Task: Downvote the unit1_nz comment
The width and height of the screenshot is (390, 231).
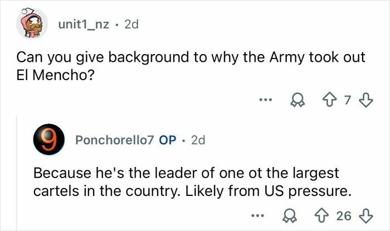Action: coord(365,101)
